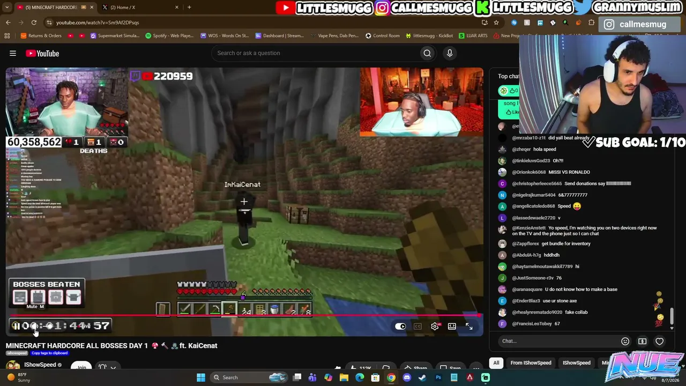Click the emoji picker in live chat
This screenshot has height=386, width=686.
pyautogui.click(x=625, y=341)
